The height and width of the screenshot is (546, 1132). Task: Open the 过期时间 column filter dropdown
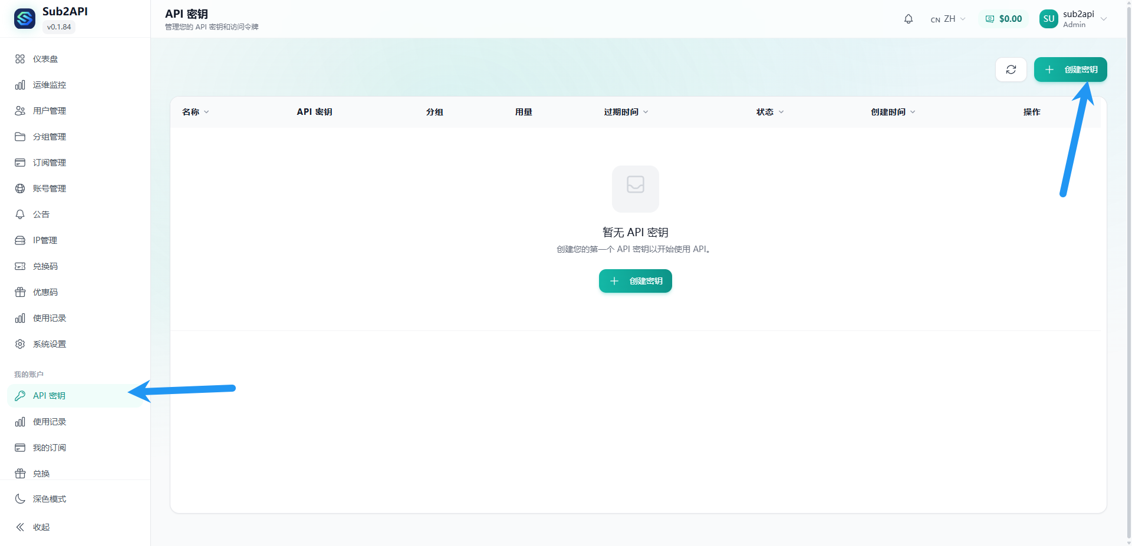[x=626, y=111]
